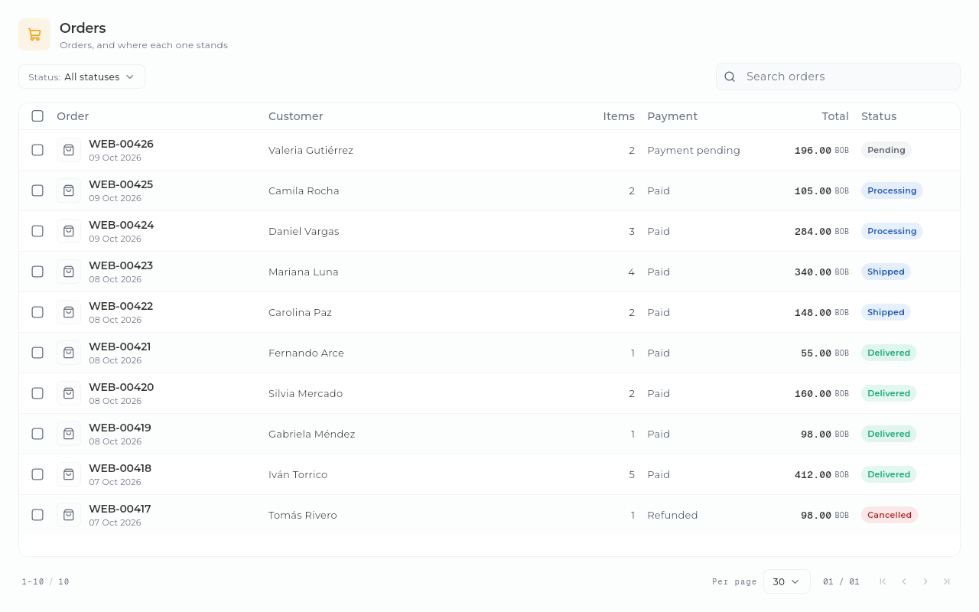The image size is (979, 612).
Task: Click the orange shopping cart Orders icon
Action: [x=34, y=34]
